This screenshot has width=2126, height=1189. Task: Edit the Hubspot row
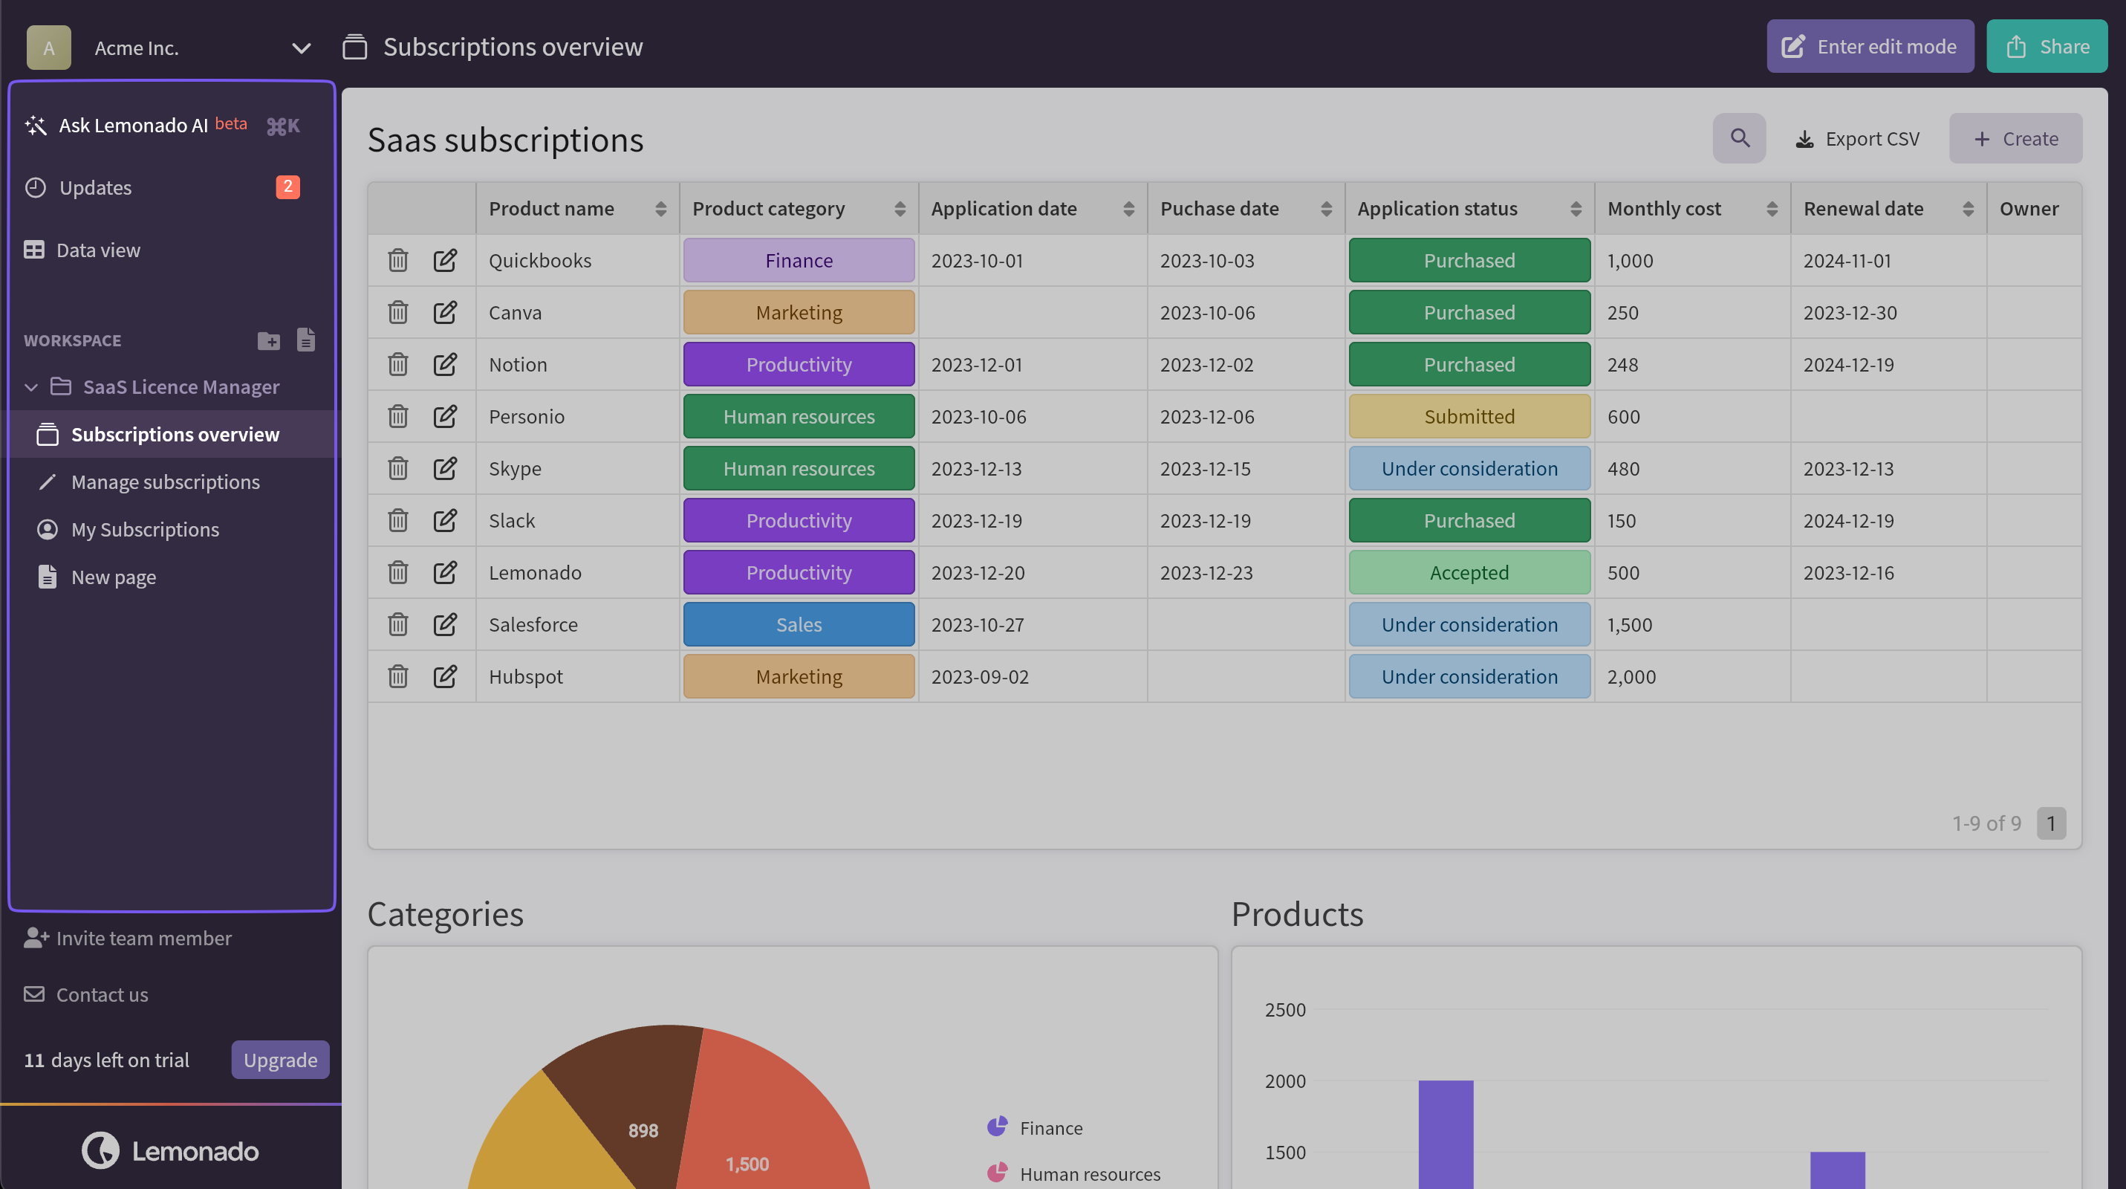click(x=445, y=676)
